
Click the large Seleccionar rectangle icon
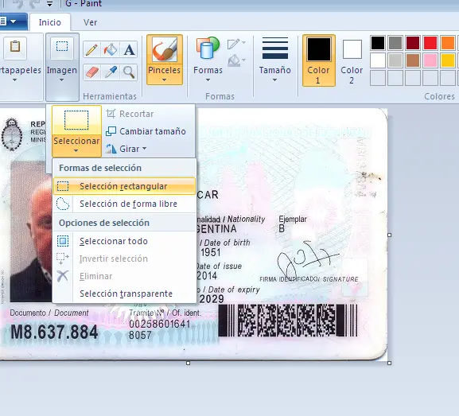click(76, 120)
